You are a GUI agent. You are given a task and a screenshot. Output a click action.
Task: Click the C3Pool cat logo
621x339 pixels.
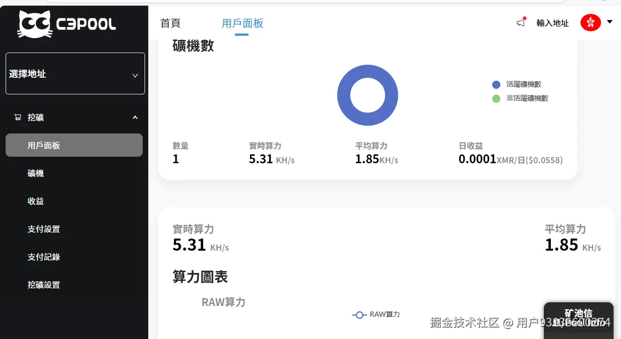[67, 24]
